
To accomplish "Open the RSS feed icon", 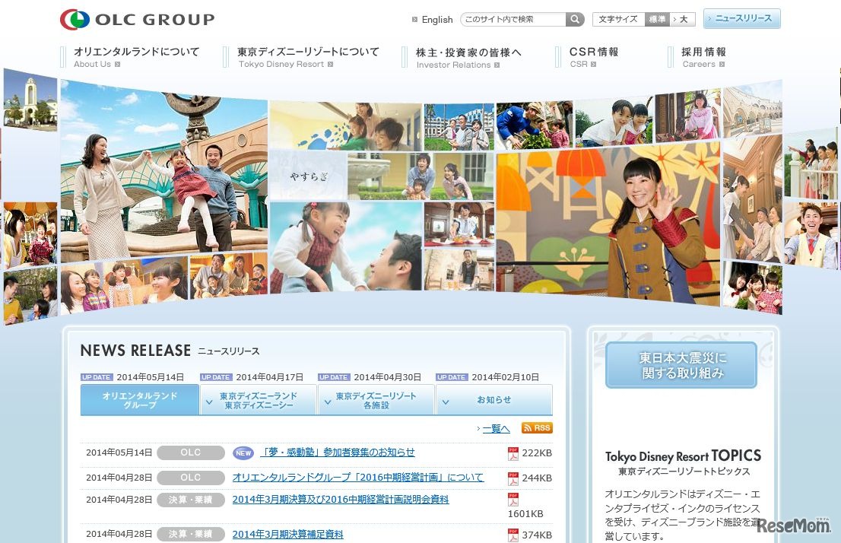I will (537, 427).
